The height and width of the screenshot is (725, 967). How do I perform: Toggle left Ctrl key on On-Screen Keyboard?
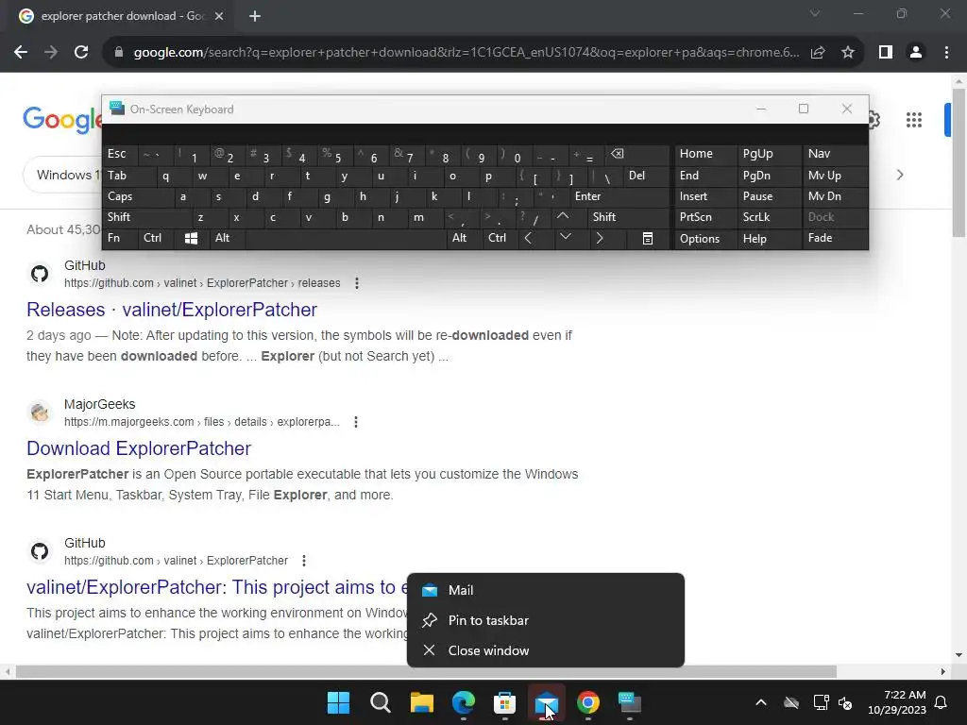point(156,238)
